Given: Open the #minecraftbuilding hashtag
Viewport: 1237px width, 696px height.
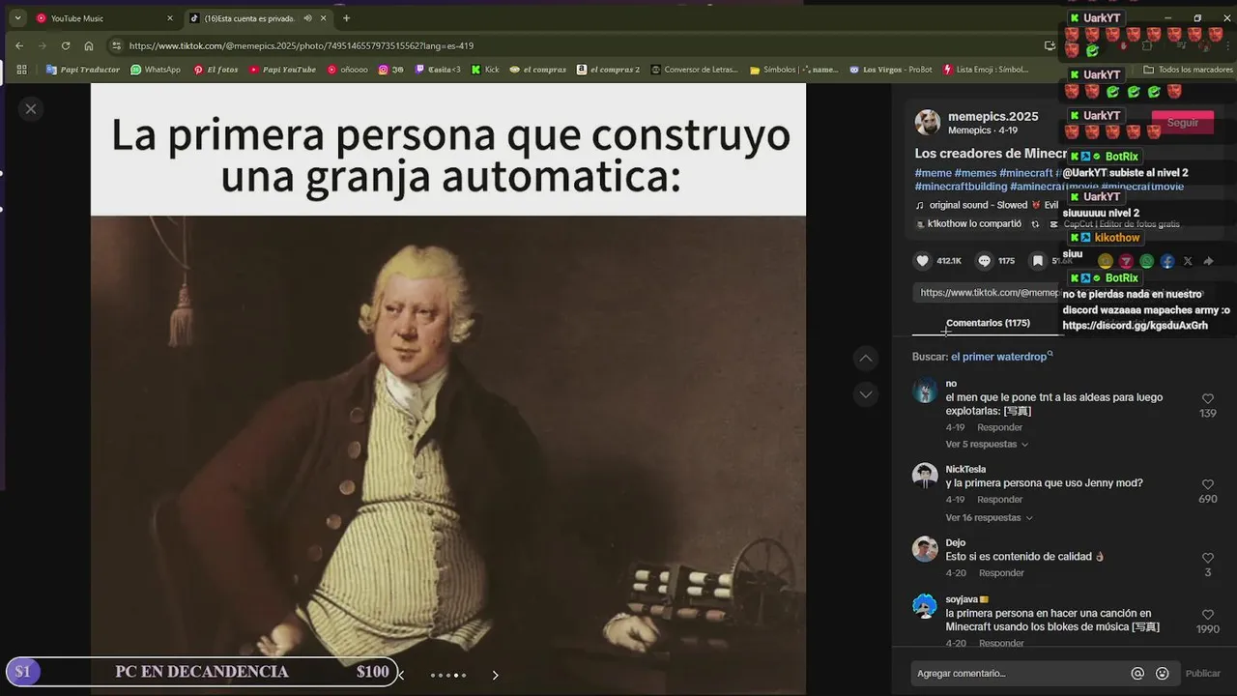Looking at the screenshot, I should click(961, 187).
